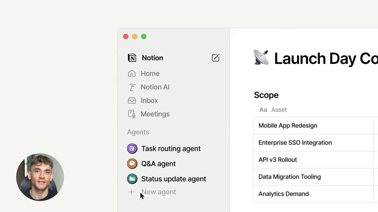Open the Notion workspace switcher
Screen dimensions: 378x212
coord(152,58)
